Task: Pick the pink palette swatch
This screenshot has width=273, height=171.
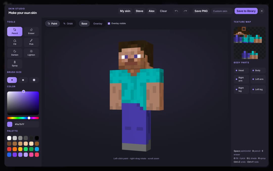Action: [x=31, y=155]
